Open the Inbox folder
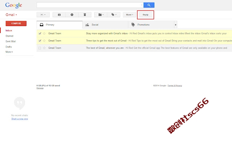The height and width of the screenshot is (145, 232). [9, 30]
